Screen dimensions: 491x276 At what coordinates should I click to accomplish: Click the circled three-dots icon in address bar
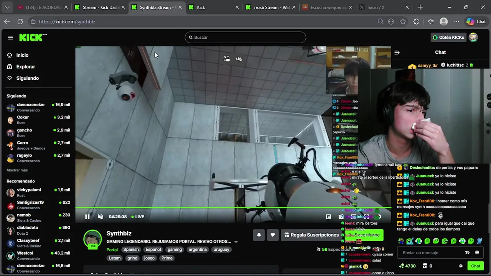click(391, 21)
